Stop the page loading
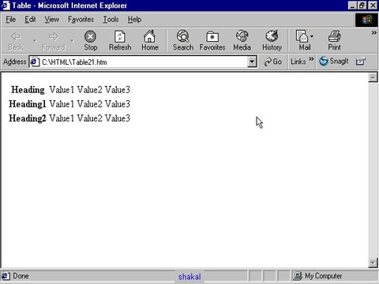Screen dimensions: 379x284 [x=90, y=40]
